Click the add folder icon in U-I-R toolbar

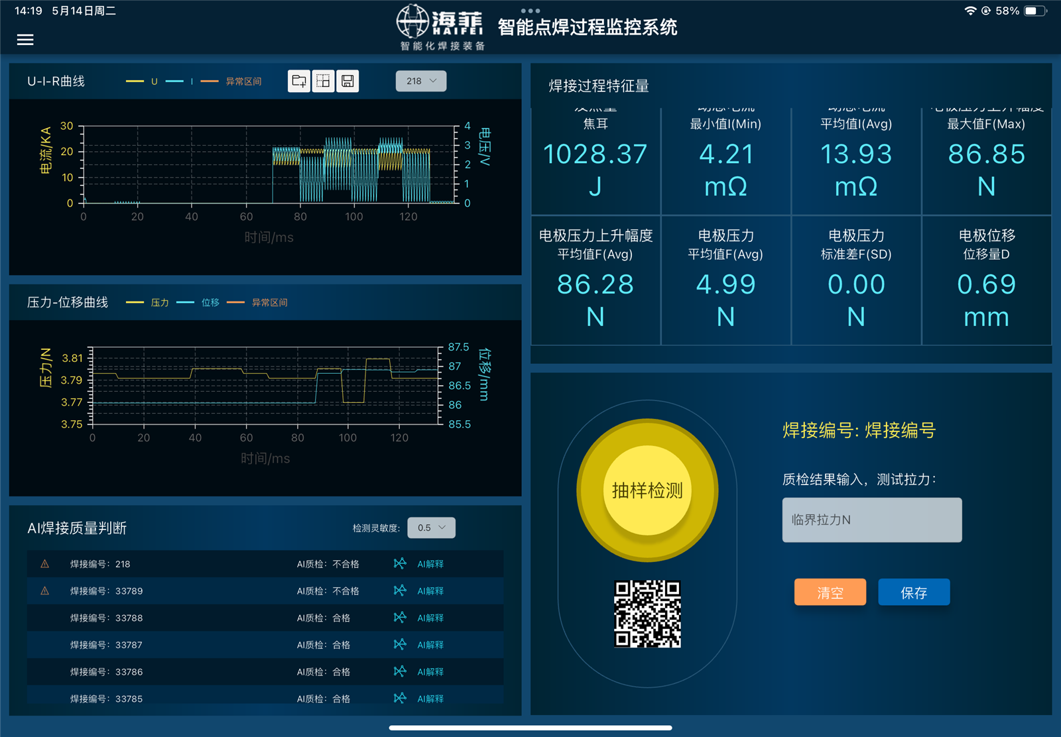299,81
